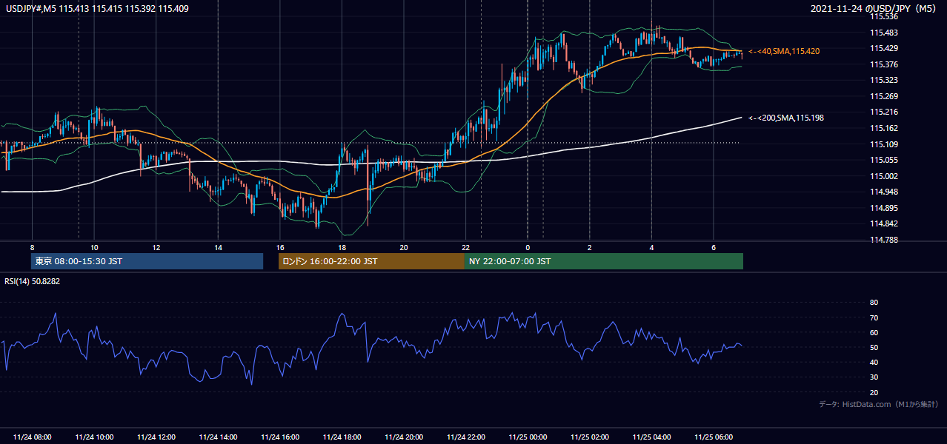Viewport: 947px width, 444px height.
Task: Click the RSI(14) 50.8282 indicator label
Action: (x=33, y=281)
